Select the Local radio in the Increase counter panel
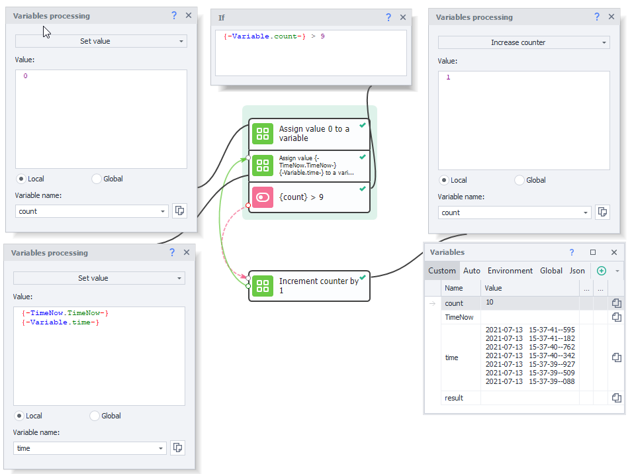The width and height of the screenshot is (630, 474). pos(444,180)
